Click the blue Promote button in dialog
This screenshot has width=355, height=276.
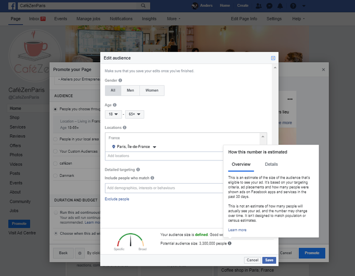pyautogui.click(x=312, y=253)
